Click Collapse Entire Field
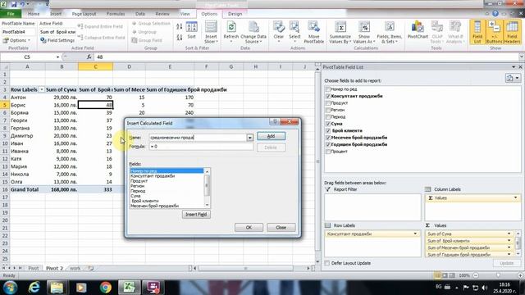This screenshot has width=525, height=295. pyautogui.click(x=102, y=38)
